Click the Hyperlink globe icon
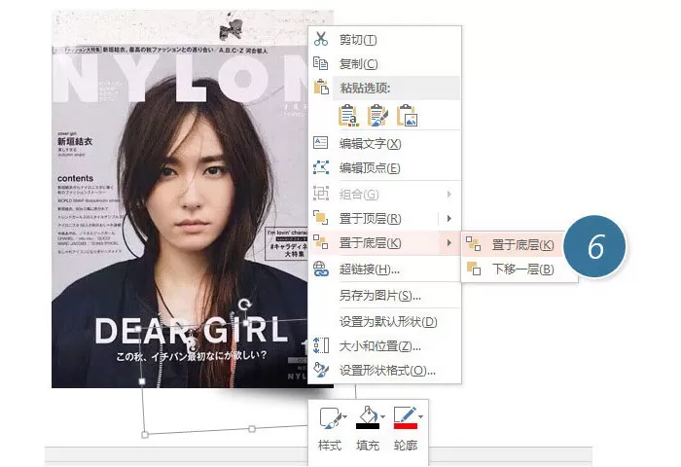The width and height of the screenshot is (681, 467). click(321, 269)
